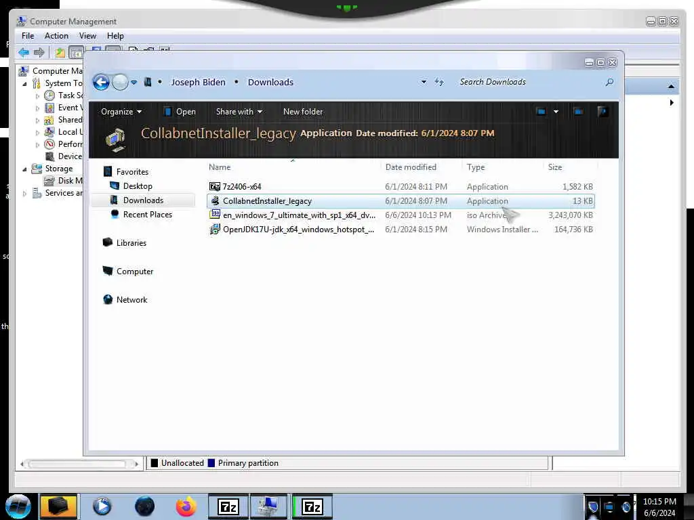Open Recent Places in navigation pane
Screen dimensions: 694x520
[147, 215]
